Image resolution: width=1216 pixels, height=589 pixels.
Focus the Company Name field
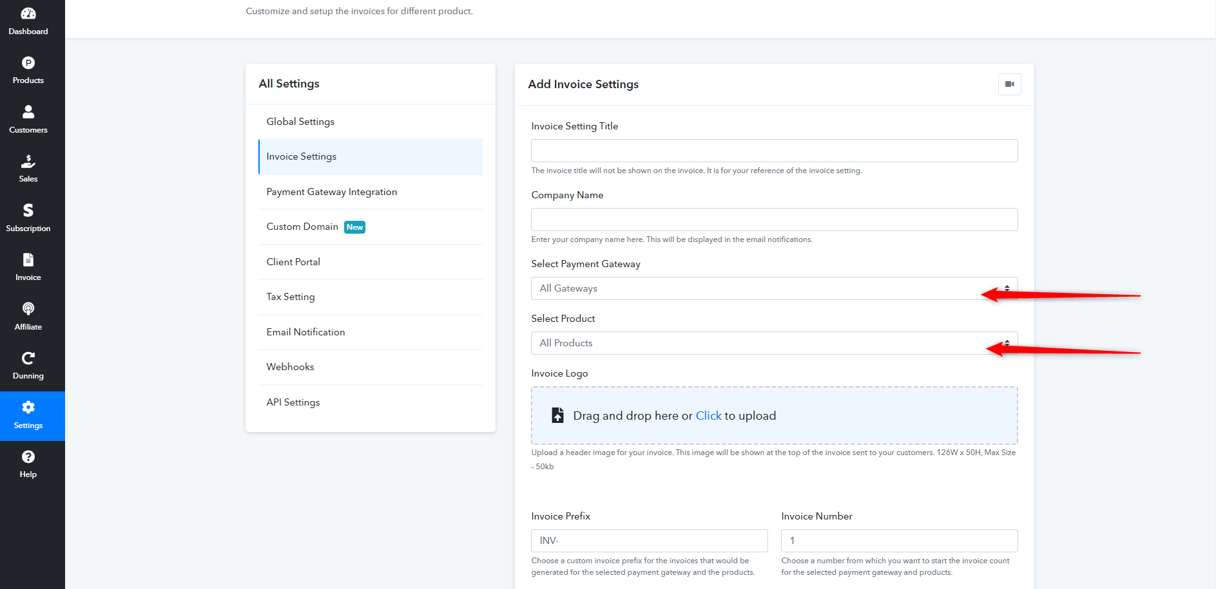tap(775, 220)
